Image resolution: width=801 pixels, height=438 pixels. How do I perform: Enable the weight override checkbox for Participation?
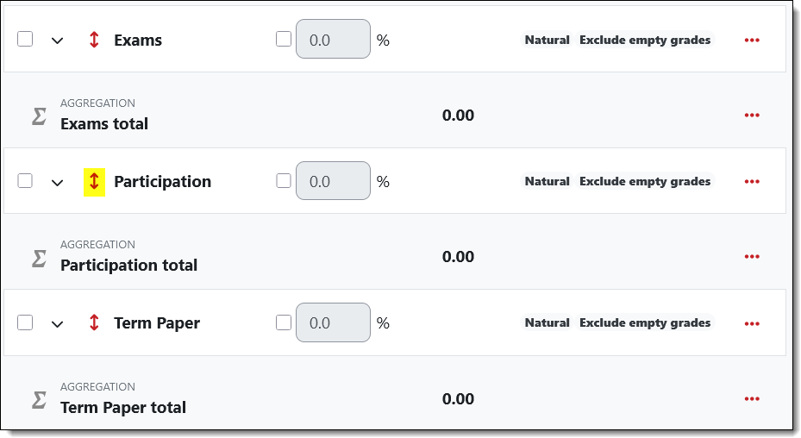tap(284, 181)
